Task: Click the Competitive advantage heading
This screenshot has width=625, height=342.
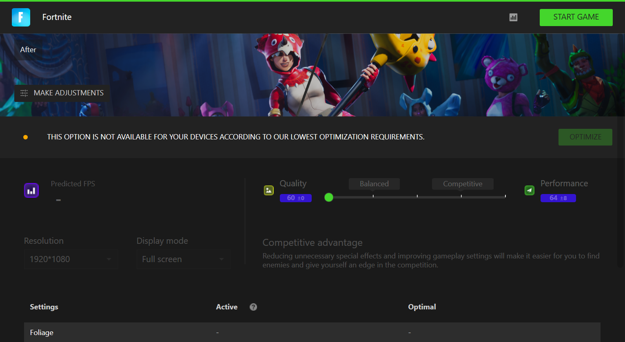Action: [x=312, y=243]
